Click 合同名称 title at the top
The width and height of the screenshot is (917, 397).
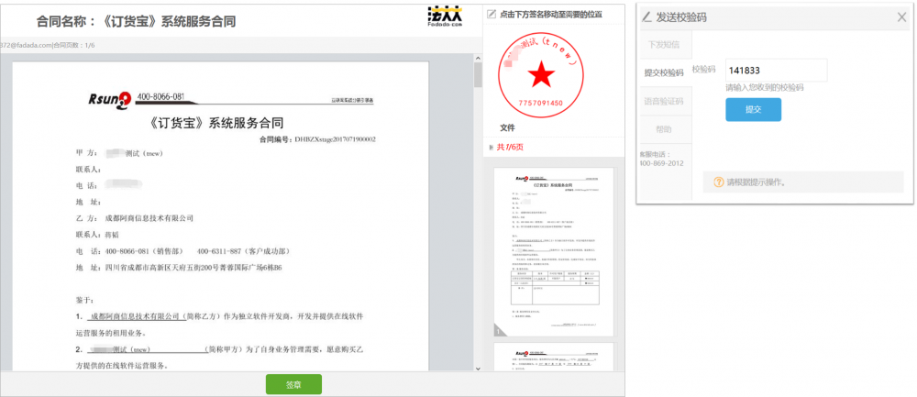(137, 22)
